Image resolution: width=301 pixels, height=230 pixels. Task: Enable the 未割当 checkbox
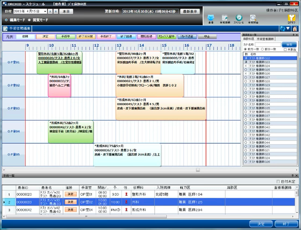click(285, 49)
